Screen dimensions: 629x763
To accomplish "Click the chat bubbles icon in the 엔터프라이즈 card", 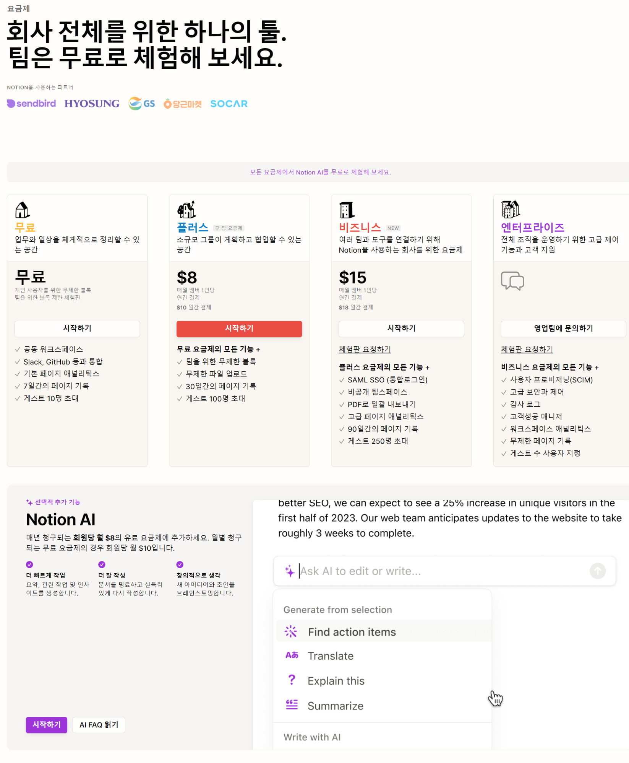I will coord(512,281).
